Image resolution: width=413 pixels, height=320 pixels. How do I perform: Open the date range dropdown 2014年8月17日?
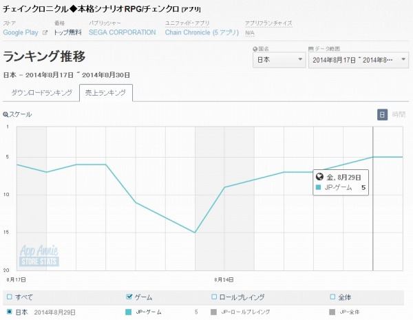click(359, 60)
